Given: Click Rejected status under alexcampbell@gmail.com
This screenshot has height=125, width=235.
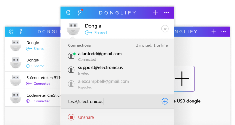Looking at the screenshot, I should (x=85, y=87).
